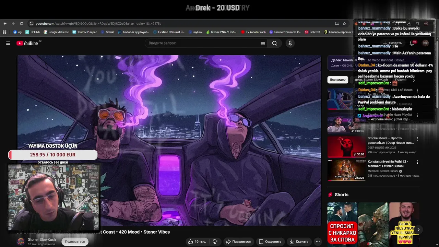Open the 'Далее: Taiwan MC' playlist panel
The width and height of the screenshot is (439, 247).
pos(374,62)
